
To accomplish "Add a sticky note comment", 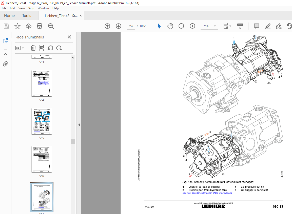I will click(257, 26).
